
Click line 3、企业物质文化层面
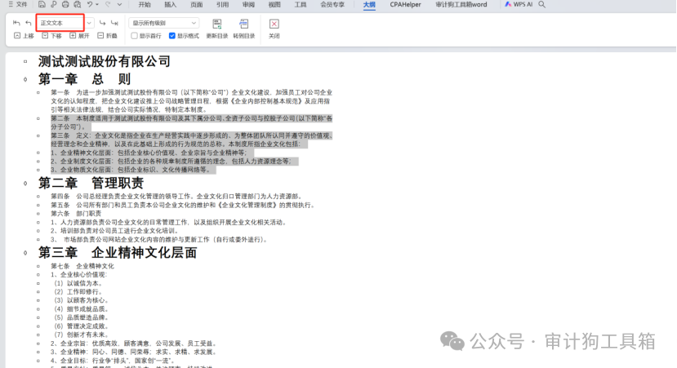coord(131,170)
